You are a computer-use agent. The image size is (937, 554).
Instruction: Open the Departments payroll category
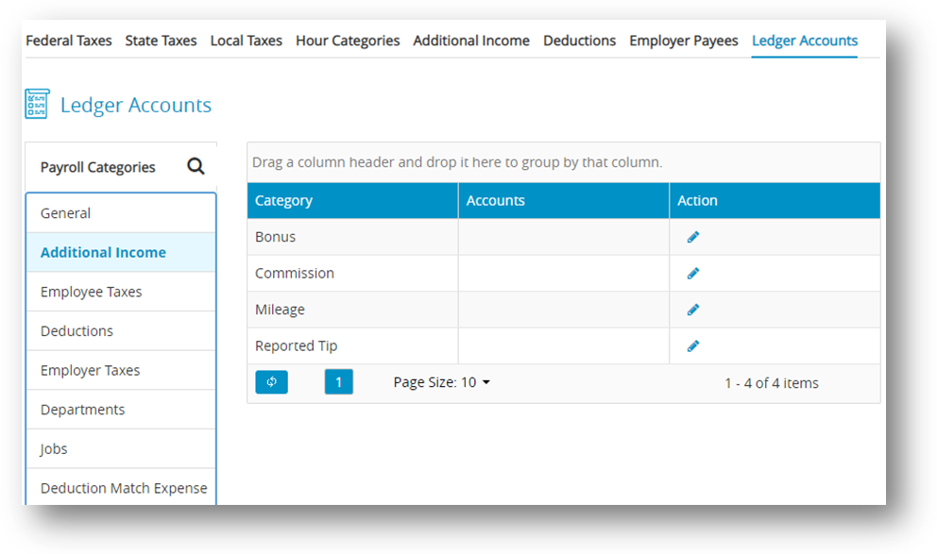(x=82, y=410)
